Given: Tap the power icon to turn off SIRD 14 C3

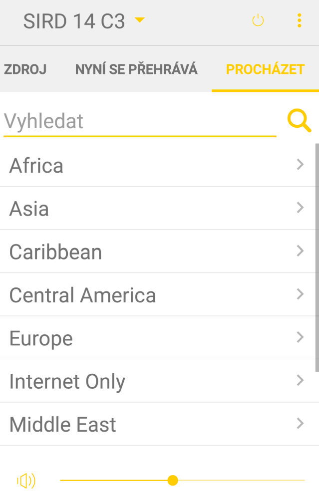Looking at the screenshot, I should (x=258, y=21).
